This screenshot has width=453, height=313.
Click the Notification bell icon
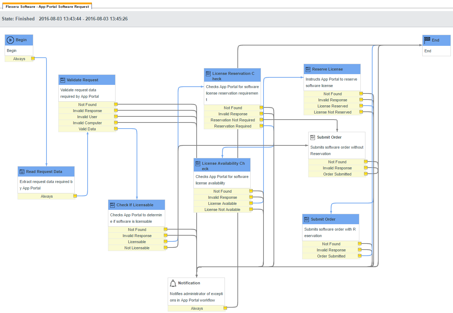(173, 283)
